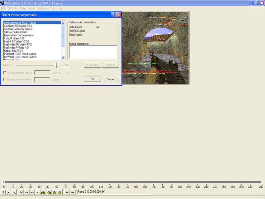Close the Select video compression dialog

[119, 15]
